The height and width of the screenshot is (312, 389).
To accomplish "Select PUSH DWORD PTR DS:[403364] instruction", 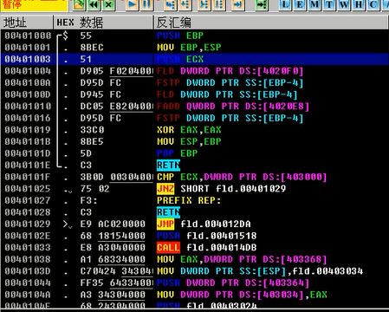I will tap(233, 283).
